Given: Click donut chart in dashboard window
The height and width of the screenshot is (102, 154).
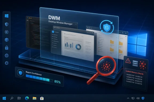Looking at the screenshot, I should (78, 47).
